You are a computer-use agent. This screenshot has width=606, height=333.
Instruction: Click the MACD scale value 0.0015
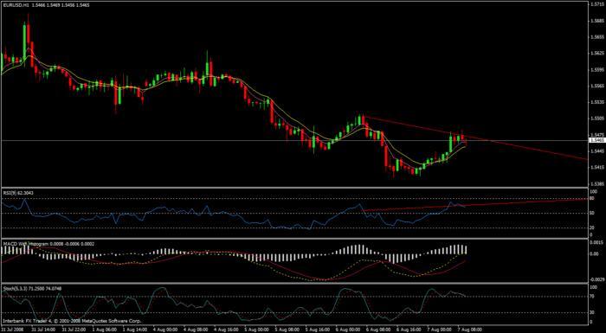[x=596, y=242]
